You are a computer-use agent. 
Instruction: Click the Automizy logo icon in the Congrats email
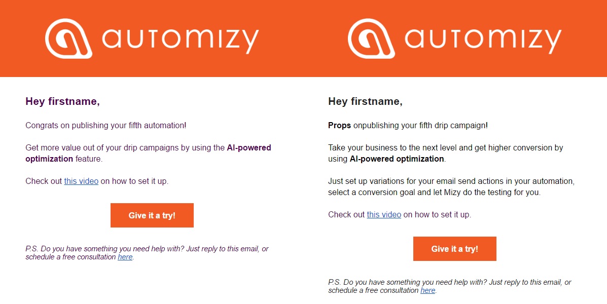[x=68, y=39]
